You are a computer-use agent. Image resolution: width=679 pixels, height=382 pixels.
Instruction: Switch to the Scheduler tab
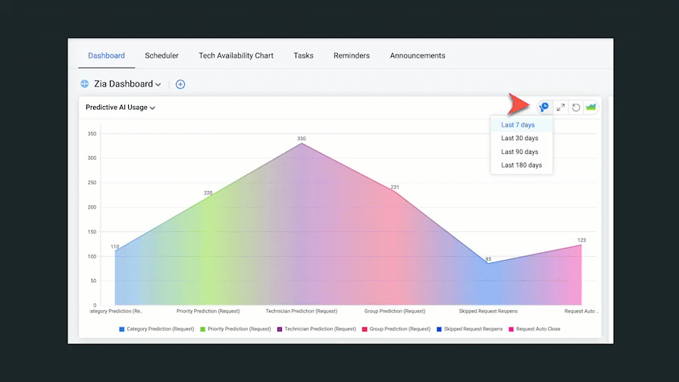[x=161, y=55]
